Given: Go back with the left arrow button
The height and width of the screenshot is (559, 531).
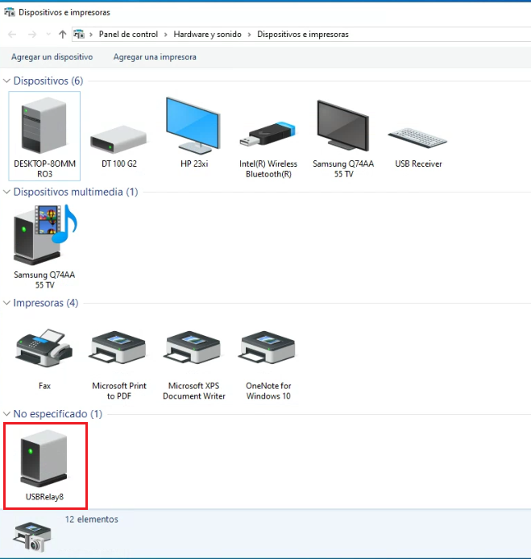Looking at the screenshot, I should (12, 34).
